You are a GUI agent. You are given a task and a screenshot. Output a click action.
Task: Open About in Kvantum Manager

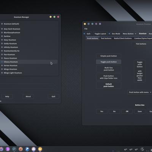click(x=28, y=97)
